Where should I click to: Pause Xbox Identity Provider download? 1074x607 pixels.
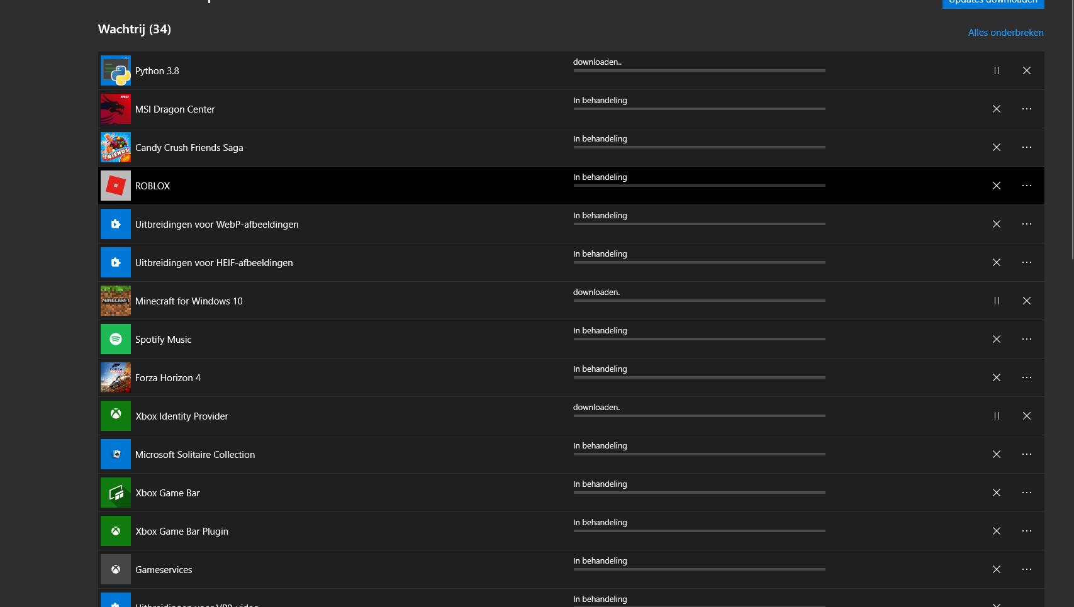pos(997,416)
